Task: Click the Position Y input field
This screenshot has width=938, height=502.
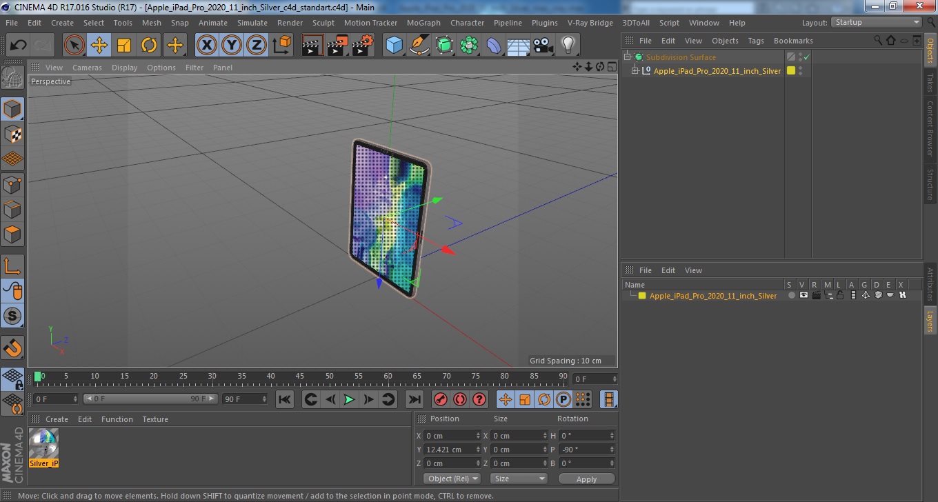Action: pyautogui.click(x=453, y=450)
